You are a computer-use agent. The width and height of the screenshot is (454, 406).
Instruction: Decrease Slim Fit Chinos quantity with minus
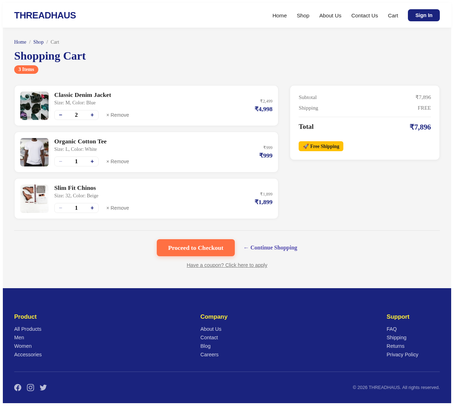pyautogui.click(x=61, y=208)
